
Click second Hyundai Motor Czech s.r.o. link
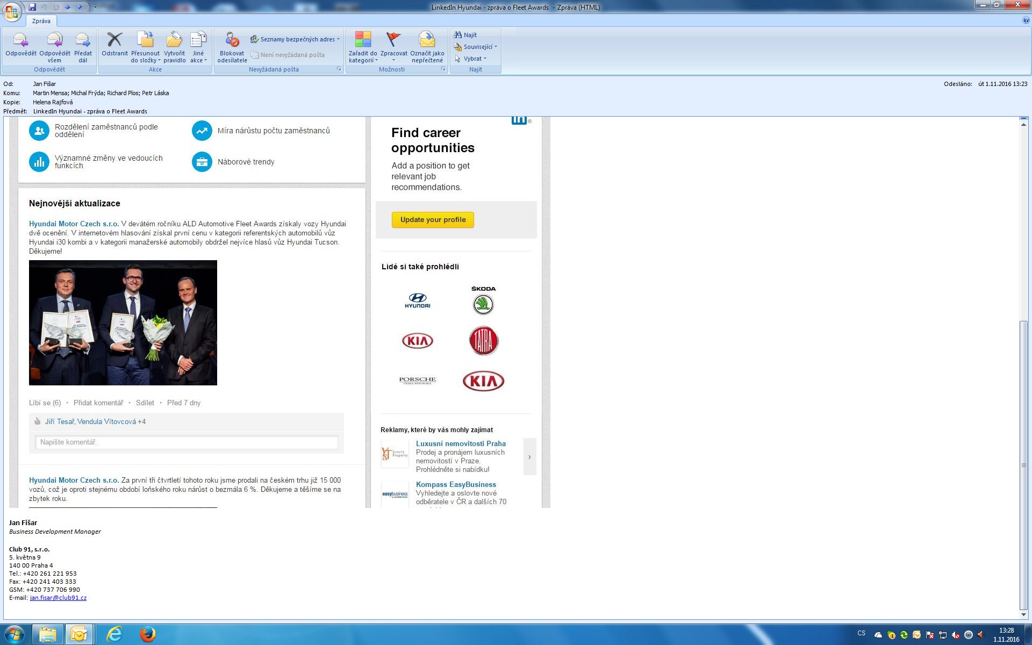[x=74, y=480]
